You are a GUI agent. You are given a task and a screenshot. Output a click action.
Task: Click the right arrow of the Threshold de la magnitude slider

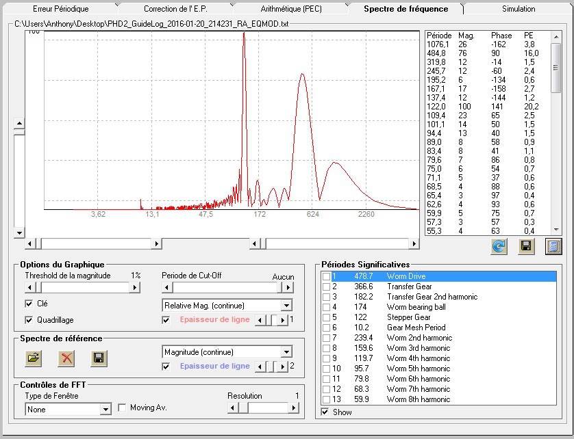pyautogui.click(x=135, y=288)
